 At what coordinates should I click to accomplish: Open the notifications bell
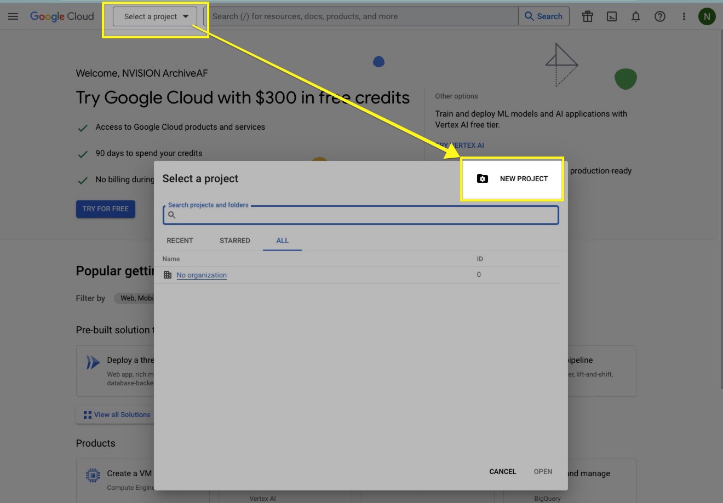(636, 16)
